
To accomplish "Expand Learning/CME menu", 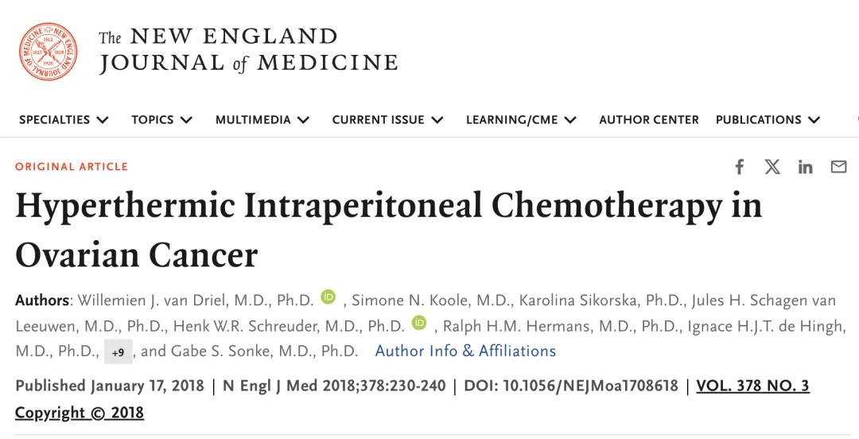I will pyautogui.click(x=521, y=119).
